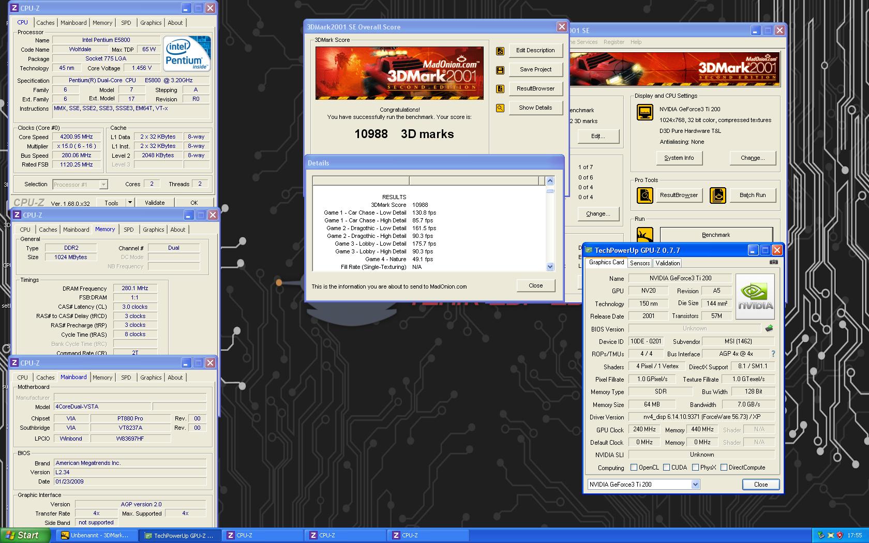Click the Benchmark button in 3DMark
Screen dimensions: 869x543
[x=716, y=235]
